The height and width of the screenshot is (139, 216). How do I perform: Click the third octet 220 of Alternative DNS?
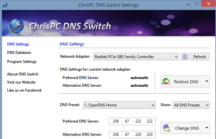(x=138, y=134)
